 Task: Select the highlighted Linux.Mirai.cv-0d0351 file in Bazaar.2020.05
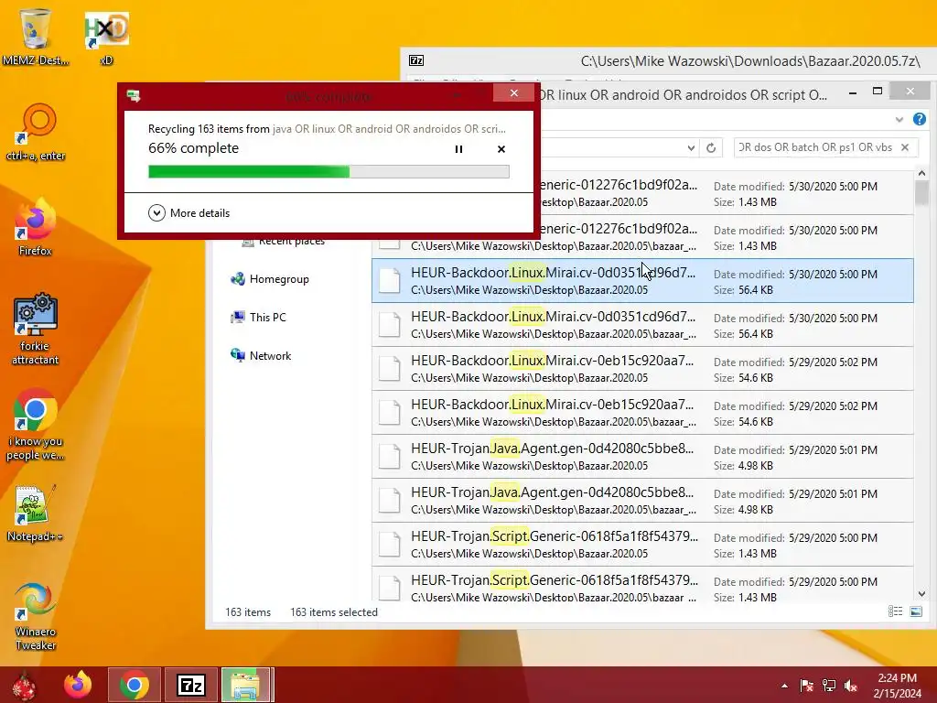pyautogui.click(x=642, y=281)
